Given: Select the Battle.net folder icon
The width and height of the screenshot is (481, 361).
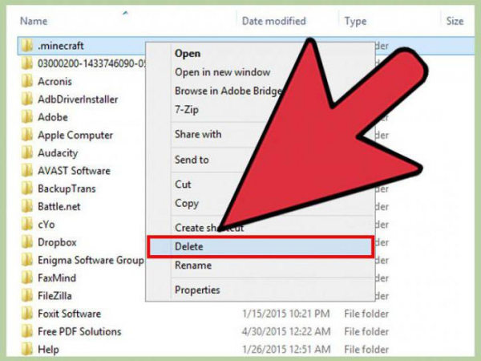Looking at the screenshot, I should point(27,206).
